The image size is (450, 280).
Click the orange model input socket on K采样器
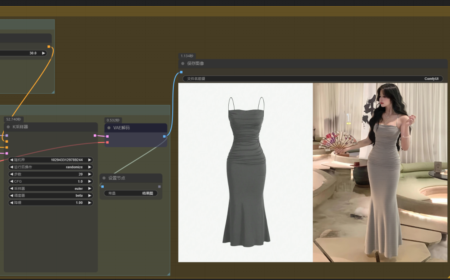pos(7,141)
